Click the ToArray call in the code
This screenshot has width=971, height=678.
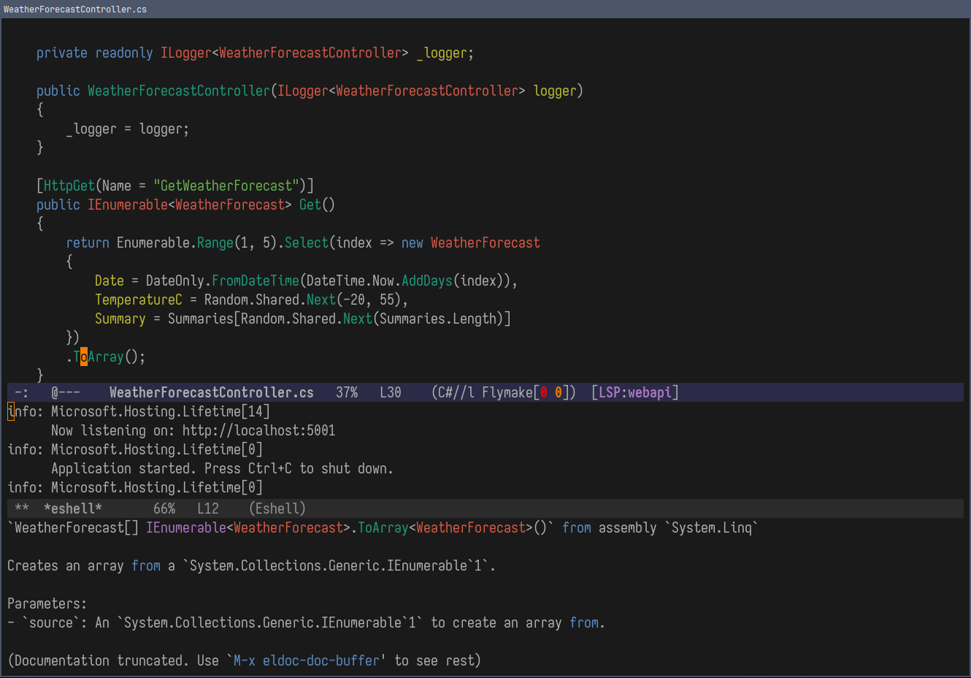tap(99, 357)
